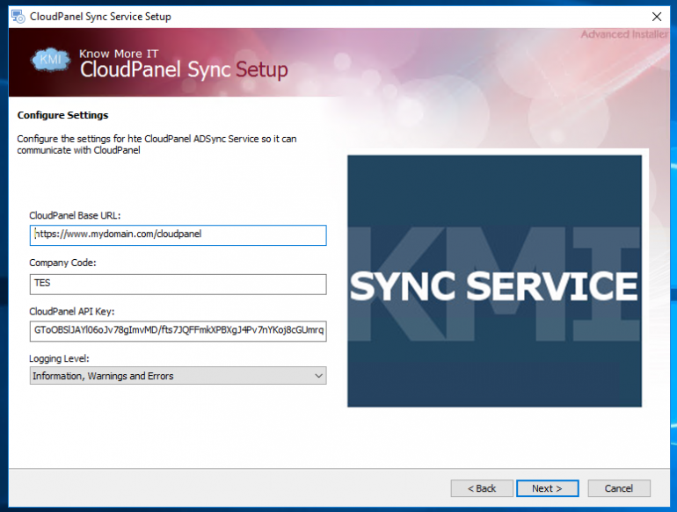Click the 'Know More IT' banner text
The image size is (677, 512).
coord(119,54)
